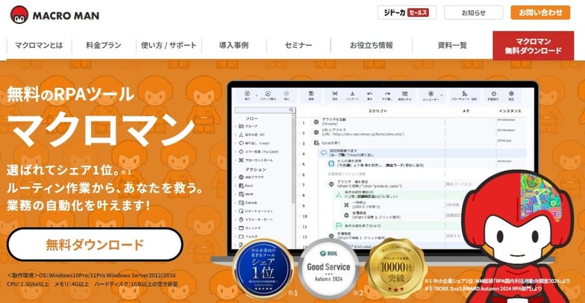Select the UIオートメーション action item
585x303 pixels.
point(255,211)
